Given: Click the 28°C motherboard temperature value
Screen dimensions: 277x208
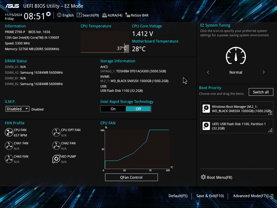Looking at the screenshot, I should 139,49.
